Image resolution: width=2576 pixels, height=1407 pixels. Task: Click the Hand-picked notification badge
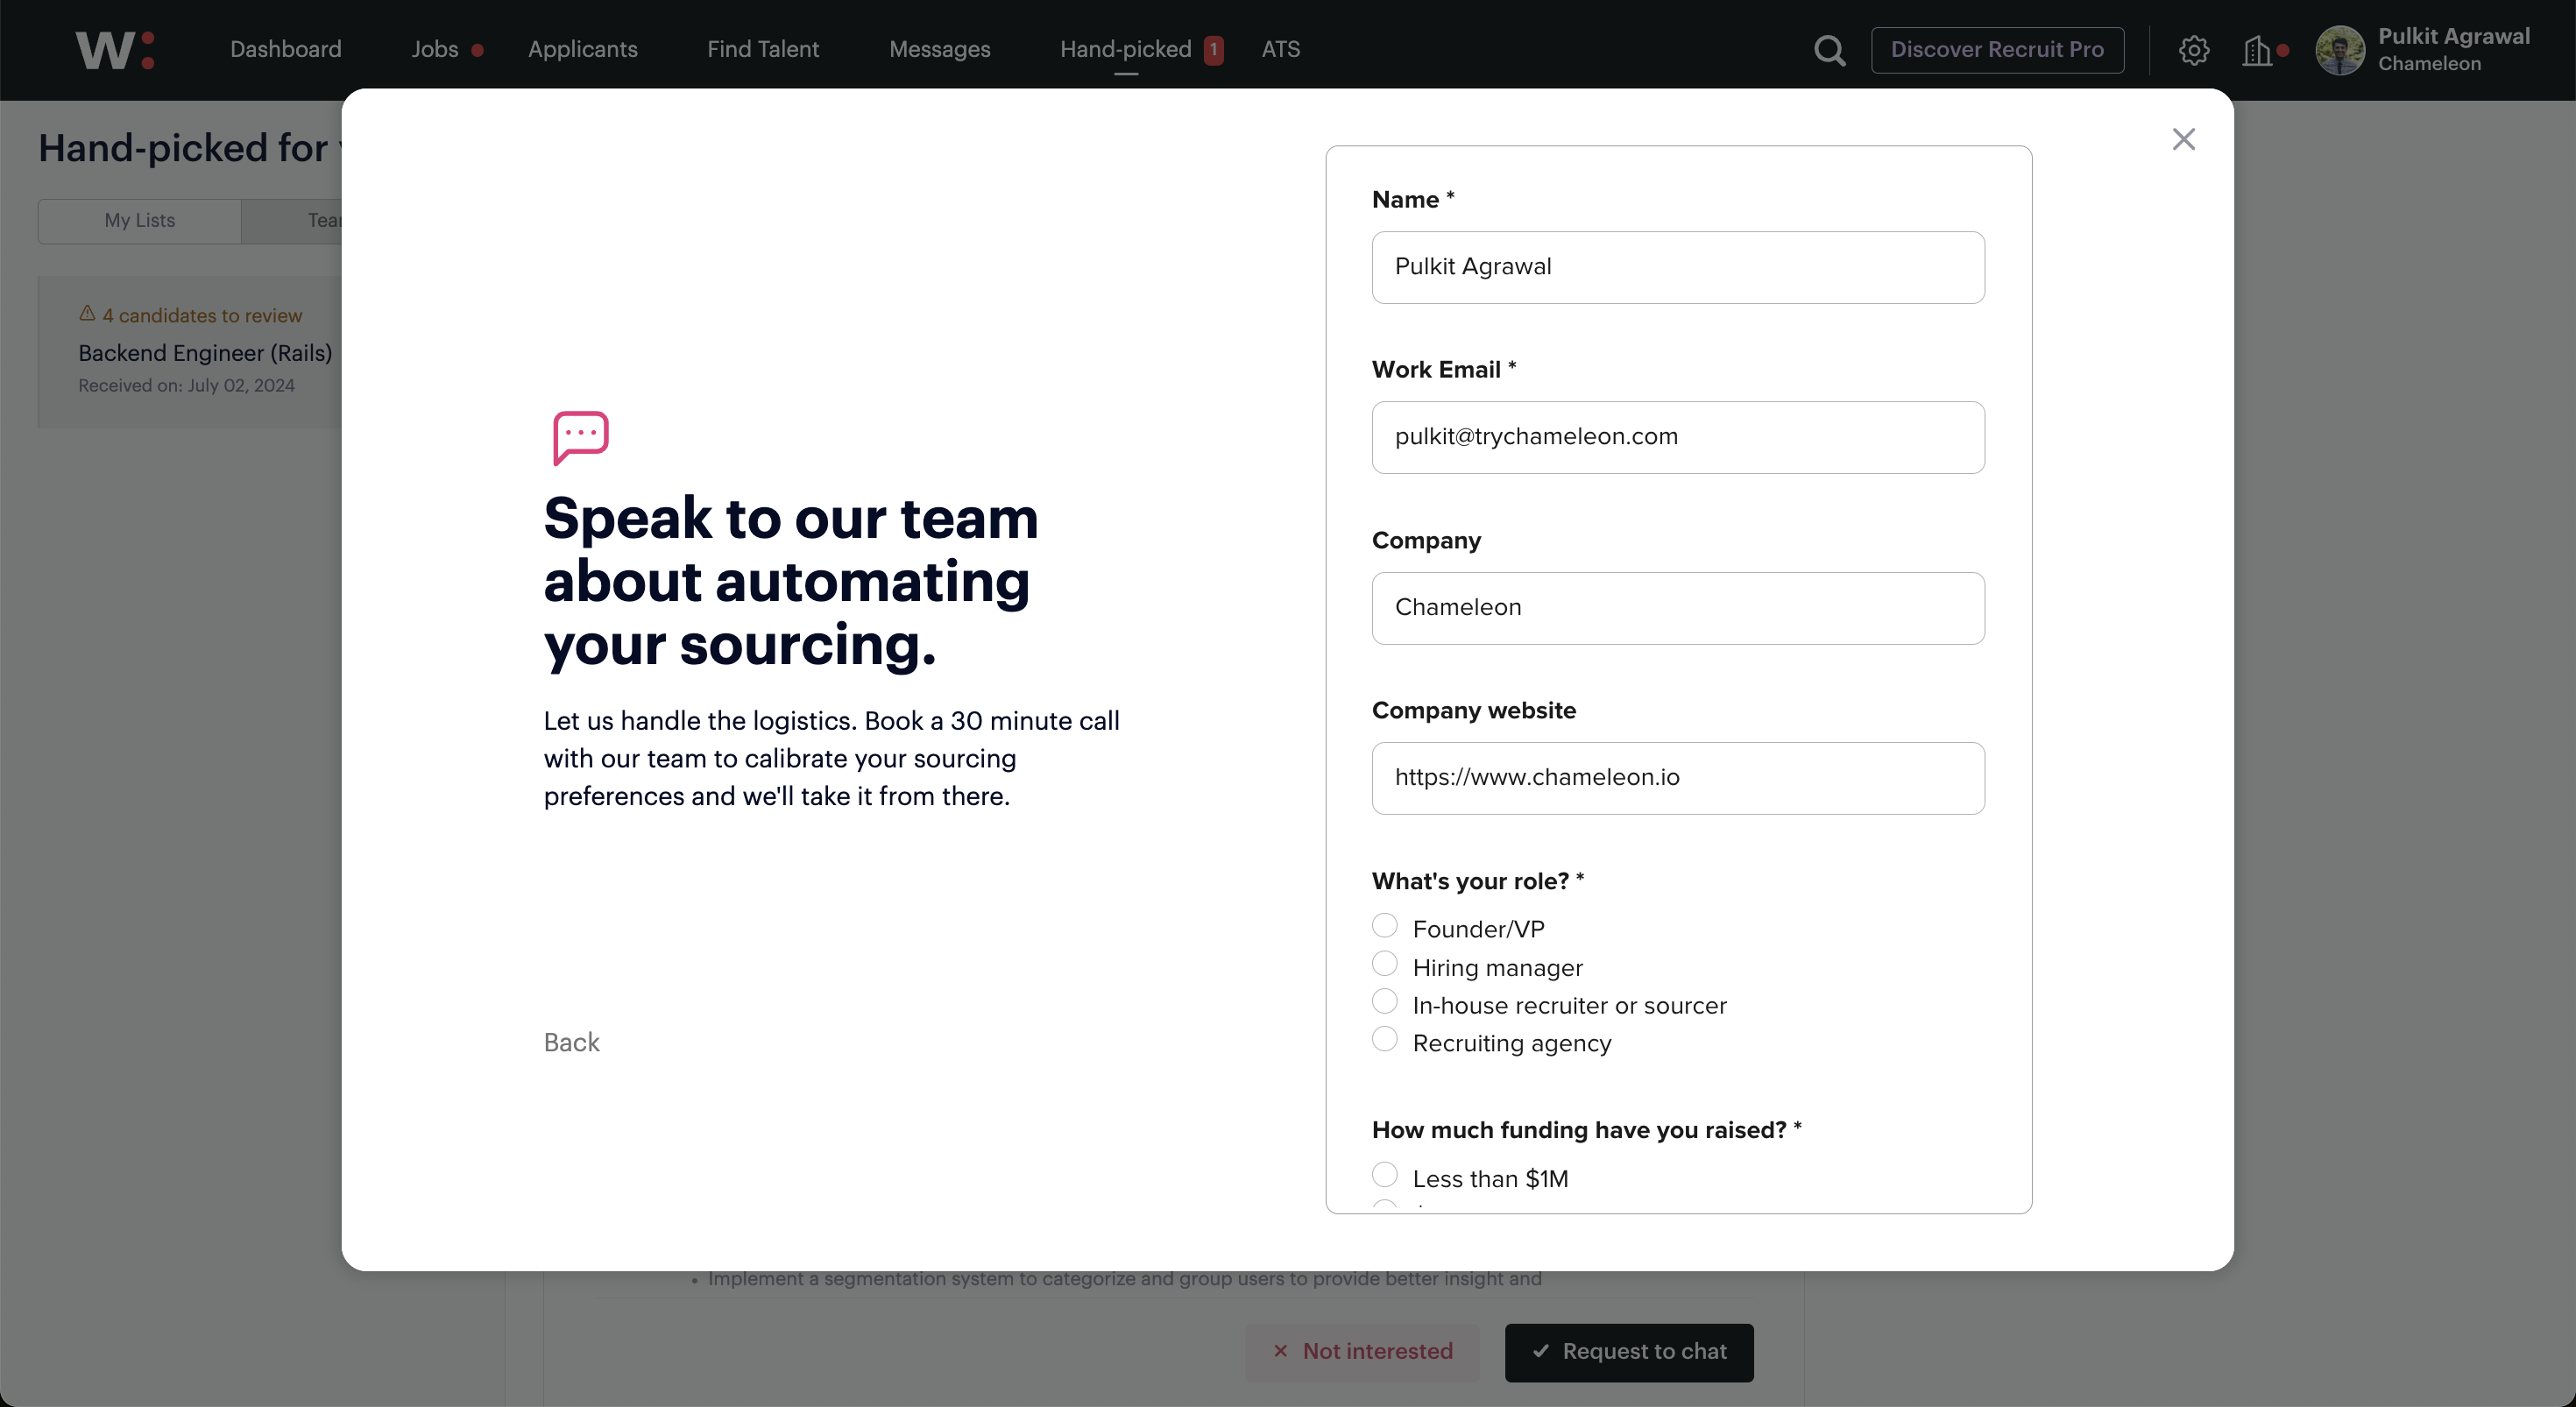click(1213, 50)
